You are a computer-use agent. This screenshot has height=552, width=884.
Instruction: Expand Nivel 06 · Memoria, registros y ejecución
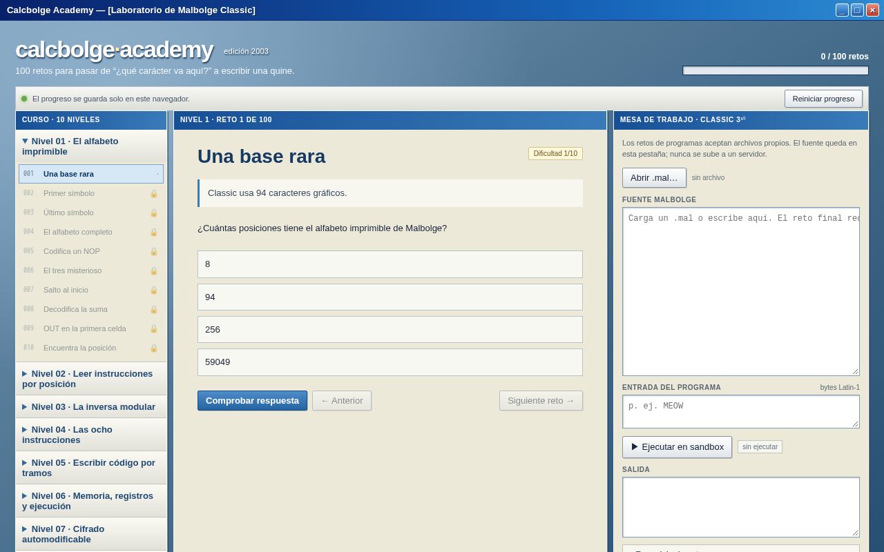pos(91,501)
